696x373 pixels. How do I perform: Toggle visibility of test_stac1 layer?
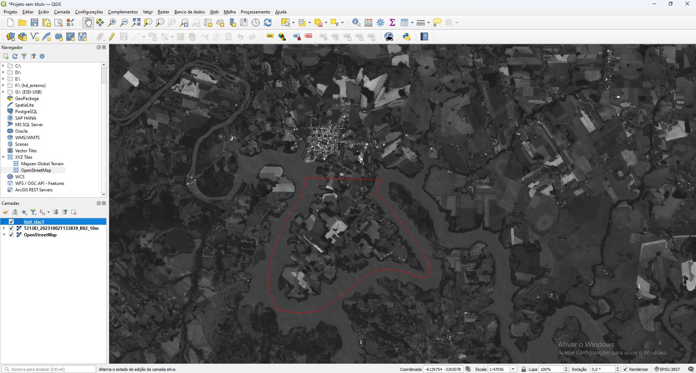[x=11, y=221]
